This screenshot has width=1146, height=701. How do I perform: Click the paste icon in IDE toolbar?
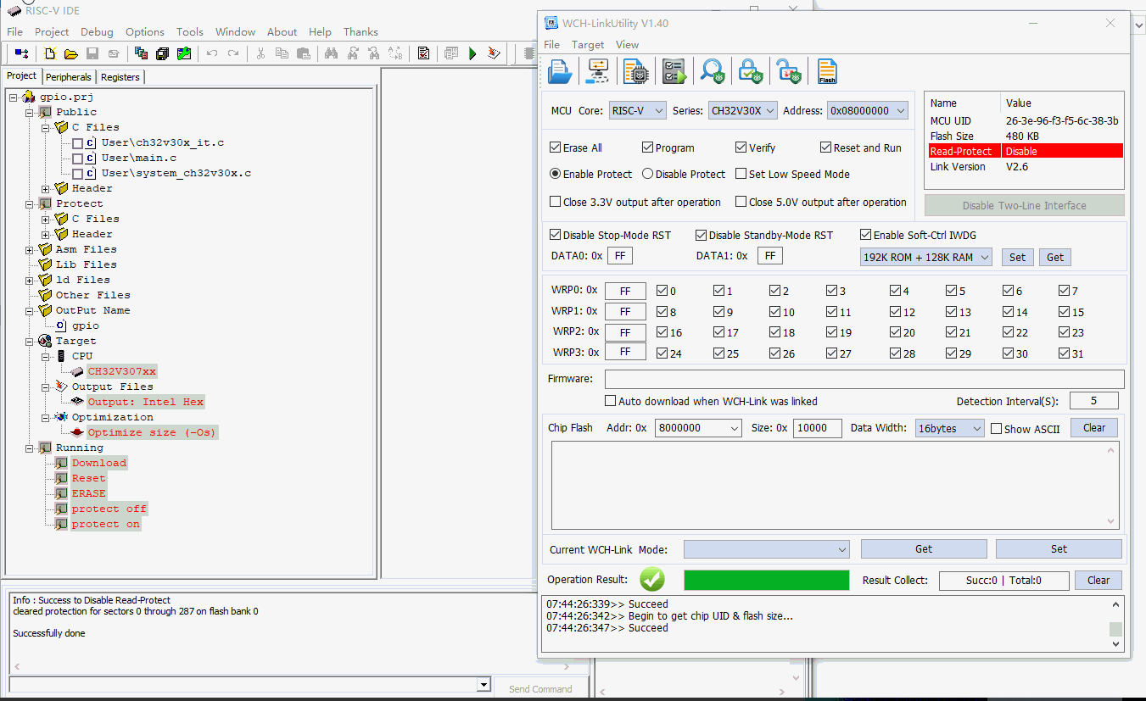point(304,53)
